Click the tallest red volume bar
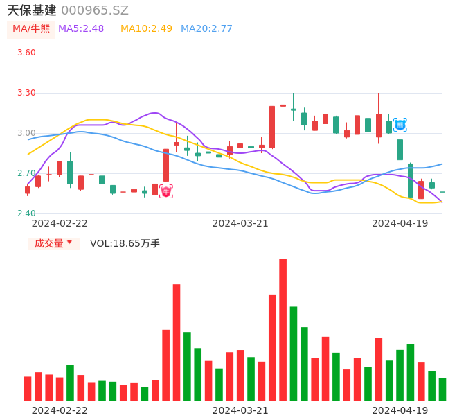The image size is (475, 420). click(283, 329)
